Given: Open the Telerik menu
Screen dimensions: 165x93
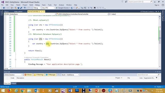Looking at the screenshot, I should [x=18, y=5].
